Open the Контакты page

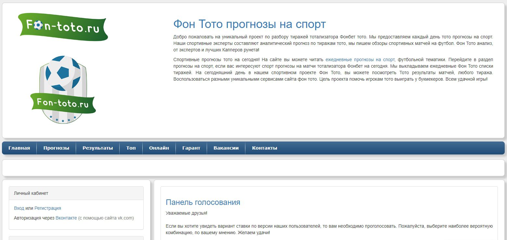264,148
